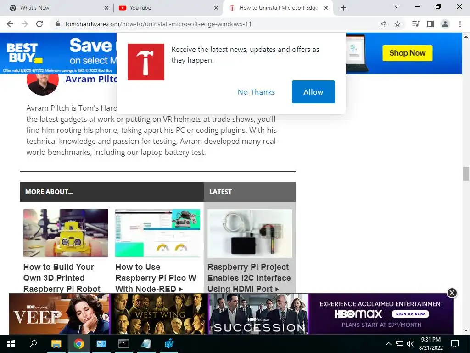Click the Best Buy logo
The height and width of the screenshot is (353, 470).
point(24,53)
